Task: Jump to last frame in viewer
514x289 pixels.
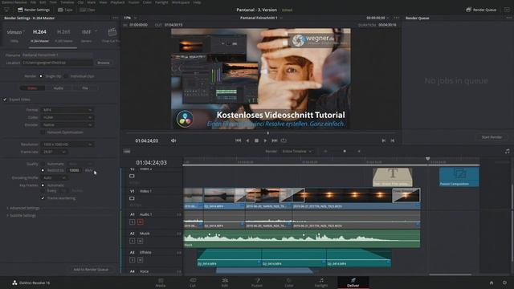Action: [275, 140]
